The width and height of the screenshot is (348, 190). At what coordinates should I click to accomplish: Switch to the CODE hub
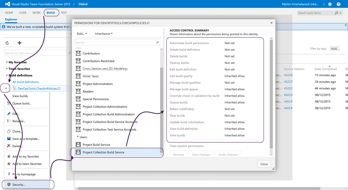tap(23, 13)
